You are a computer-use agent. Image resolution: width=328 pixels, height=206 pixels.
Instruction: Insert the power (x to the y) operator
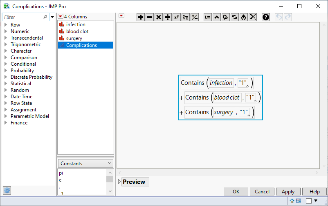(x=177, y=17)
